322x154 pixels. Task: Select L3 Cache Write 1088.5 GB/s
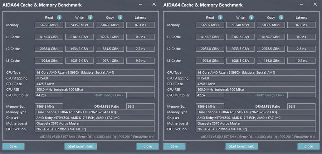240,61
